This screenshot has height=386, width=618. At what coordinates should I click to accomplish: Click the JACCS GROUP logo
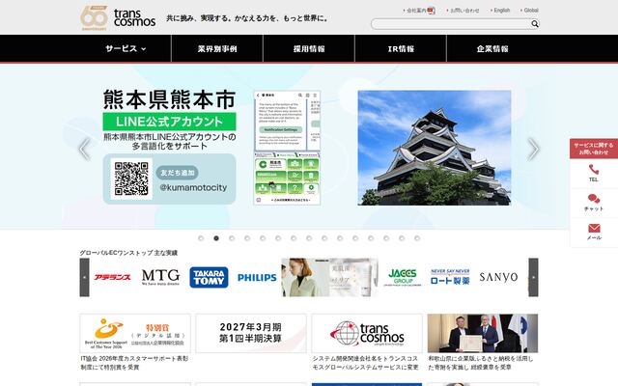[403, 277]
